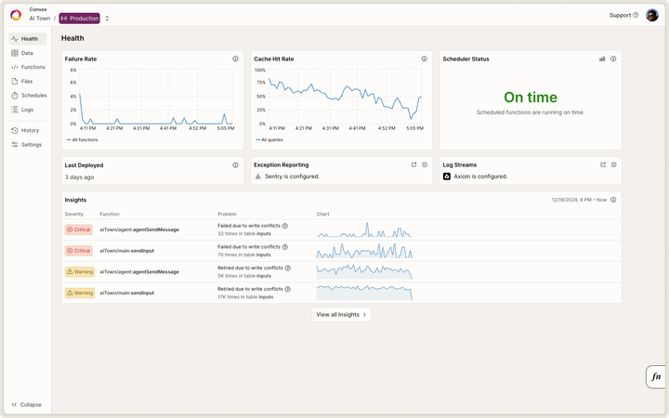669x418 pixels.
Task: Click help icon beside 70 times failed conflicts
Action: click(285, 247)
